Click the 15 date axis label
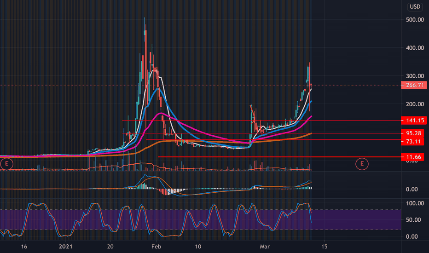Viewport: 429px width, 253px height. pos(324,247)
